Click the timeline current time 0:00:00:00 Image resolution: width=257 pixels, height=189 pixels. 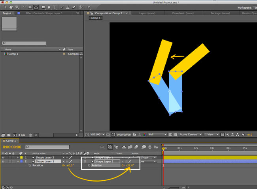point(12,147)
